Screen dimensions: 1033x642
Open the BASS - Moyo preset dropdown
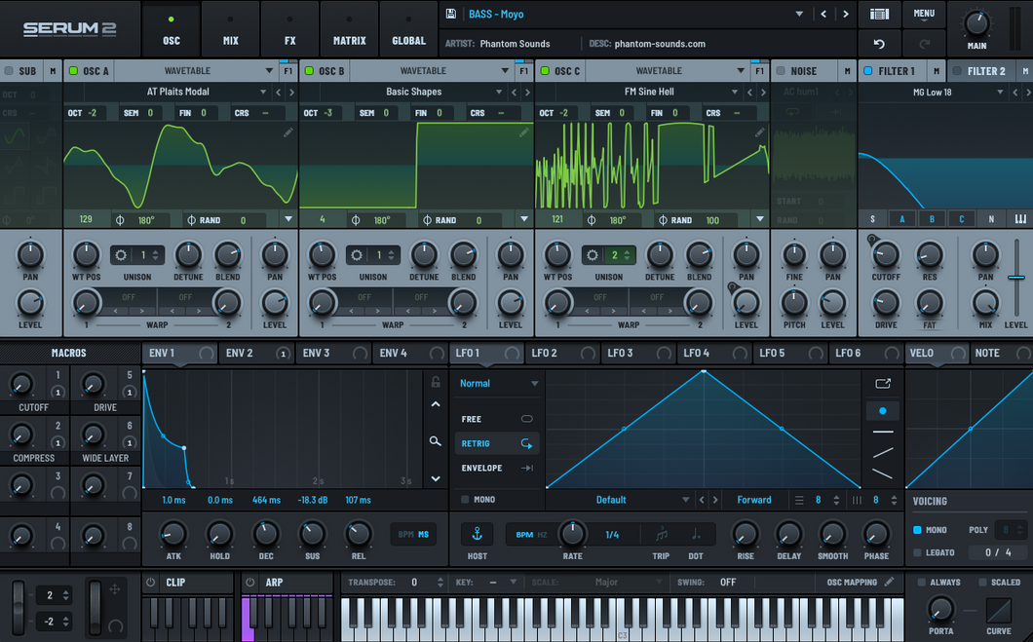coord(799,14)
